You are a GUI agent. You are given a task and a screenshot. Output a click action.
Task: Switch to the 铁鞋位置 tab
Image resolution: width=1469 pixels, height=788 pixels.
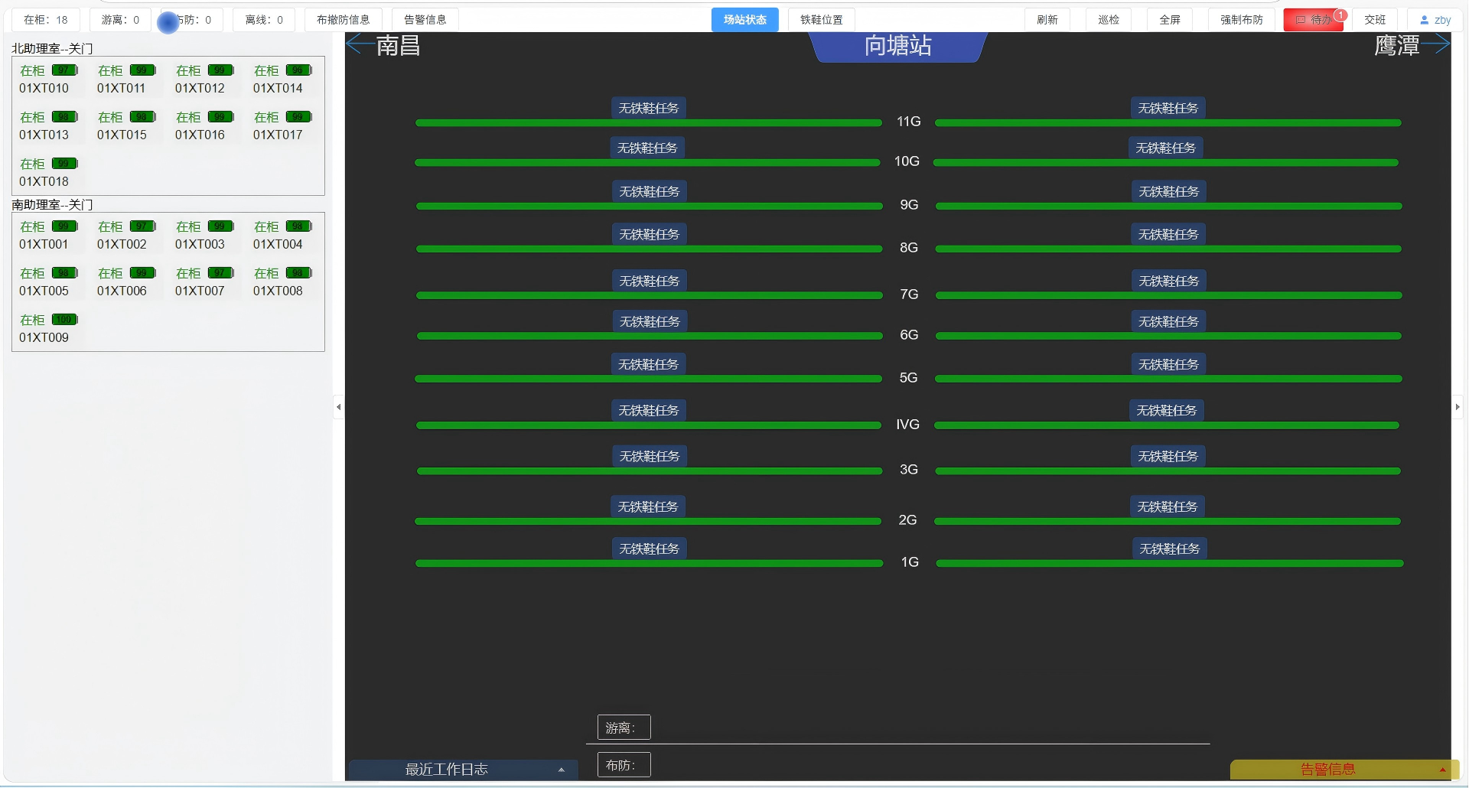click(820, 19)
